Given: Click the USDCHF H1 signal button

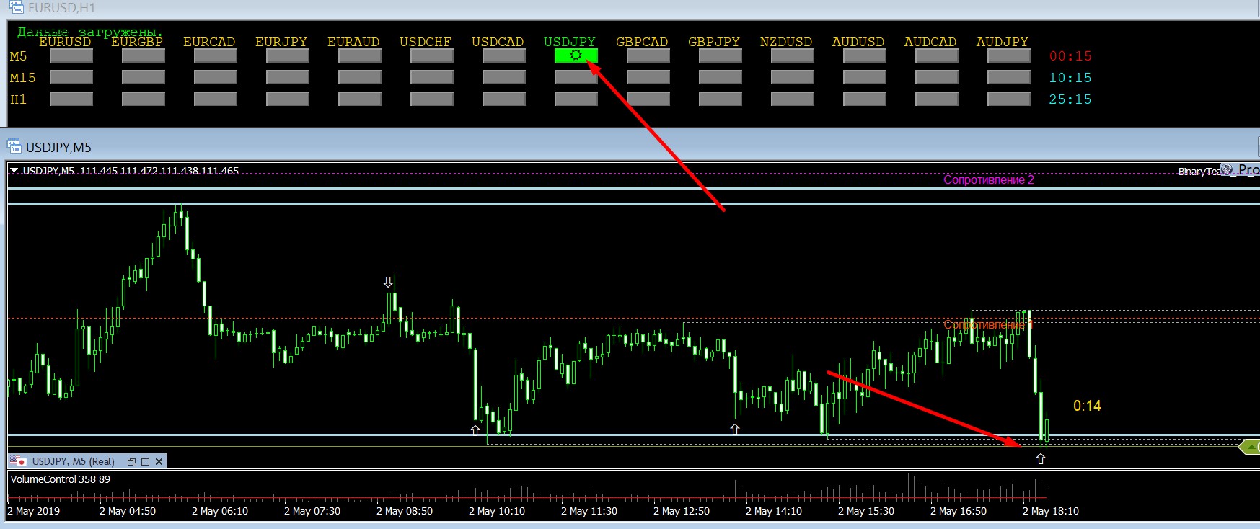Looking at the screenshot, I should tap(431, 99).
